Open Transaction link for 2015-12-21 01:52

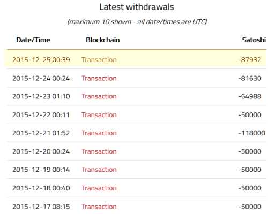(x=99, y=133)
